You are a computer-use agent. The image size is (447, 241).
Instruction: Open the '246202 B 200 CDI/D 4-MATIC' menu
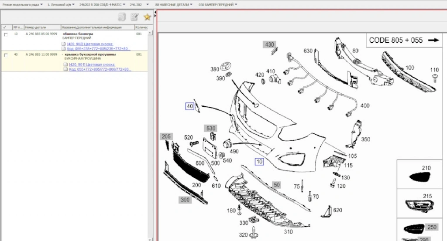(x=102, y=4)
